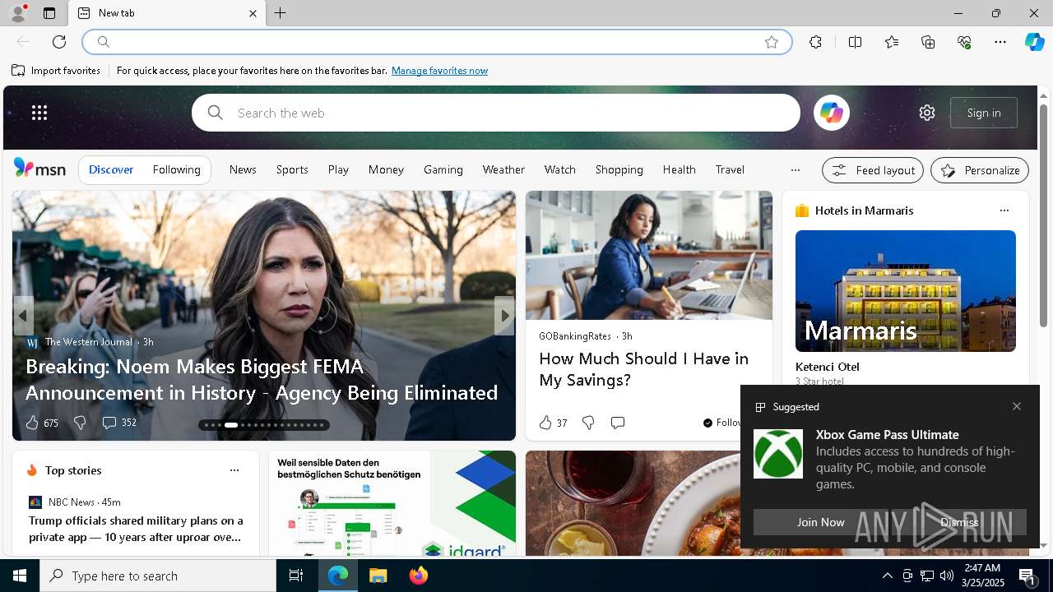The height and width of the screenshot is (592, 1053).
Task: Click Sign in button
Action: tap(984, 113)
